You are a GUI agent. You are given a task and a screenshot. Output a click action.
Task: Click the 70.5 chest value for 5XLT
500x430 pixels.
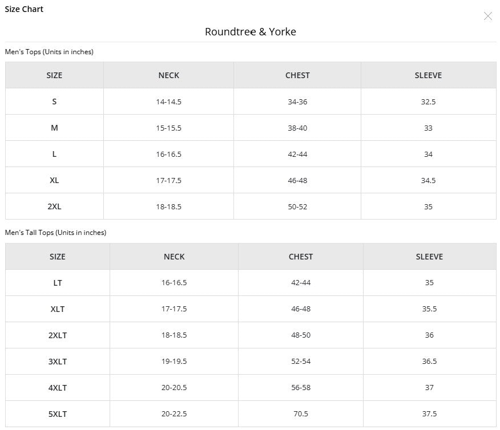pyautogui.click(x=301, y=414)
